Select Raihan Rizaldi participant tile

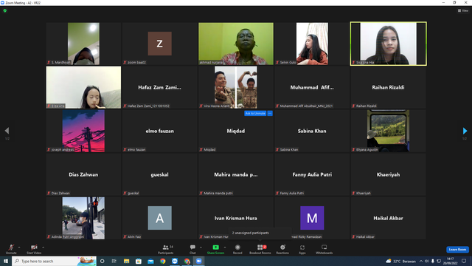point(389,87)
